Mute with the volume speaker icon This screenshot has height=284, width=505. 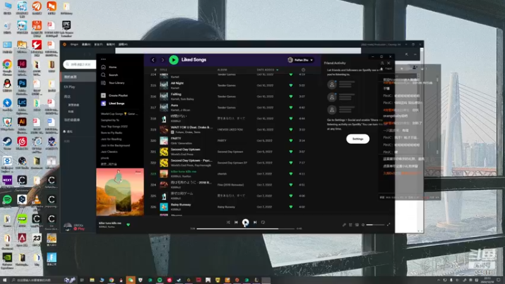[x=363, y=225]
